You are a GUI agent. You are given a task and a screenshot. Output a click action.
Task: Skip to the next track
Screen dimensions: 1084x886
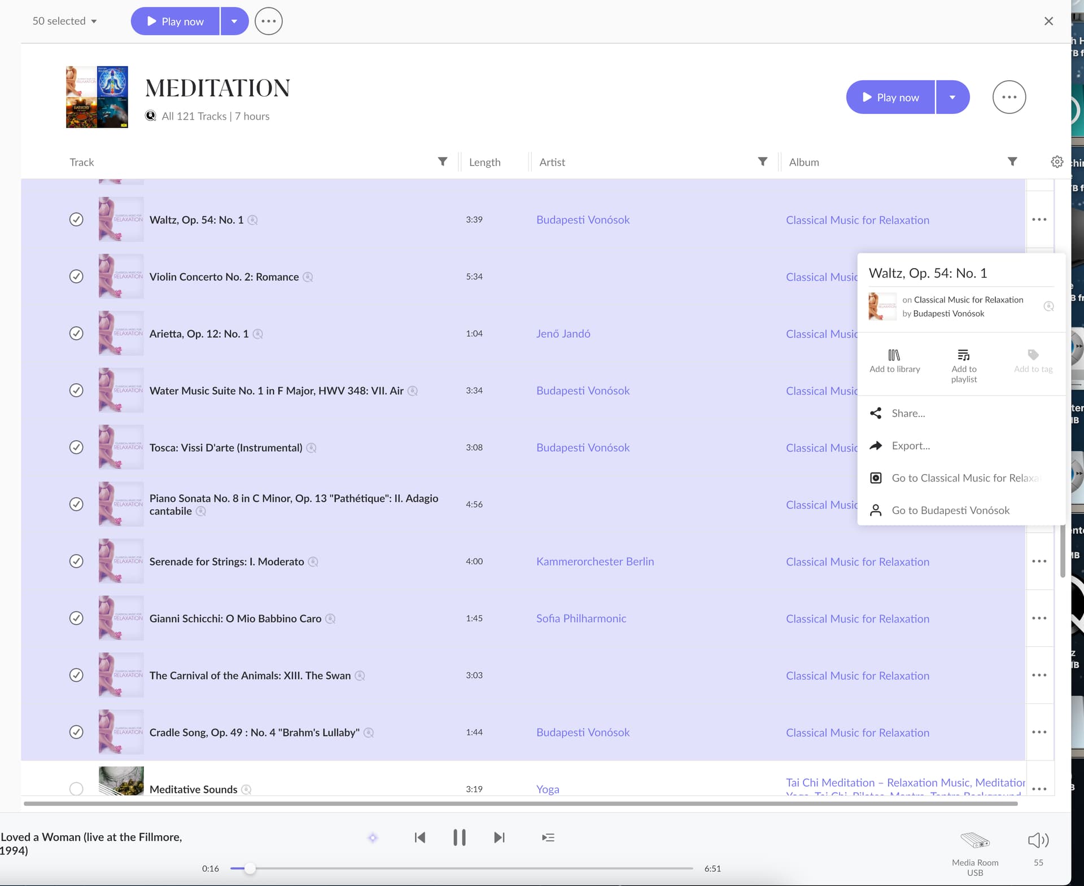pyautogui.click(x=499, y=837)
